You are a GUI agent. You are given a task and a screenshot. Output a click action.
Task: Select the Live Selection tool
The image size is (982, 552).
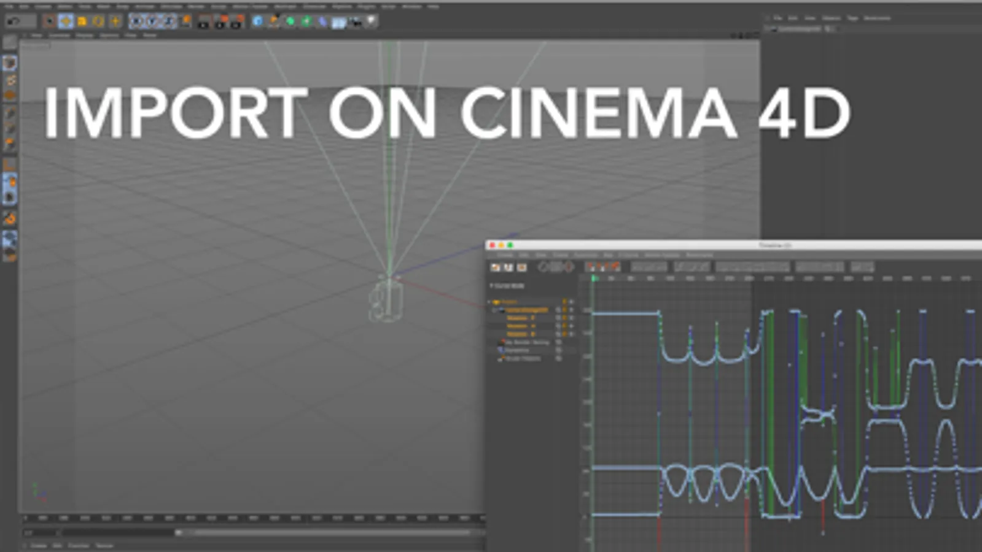tap(49, 21)
